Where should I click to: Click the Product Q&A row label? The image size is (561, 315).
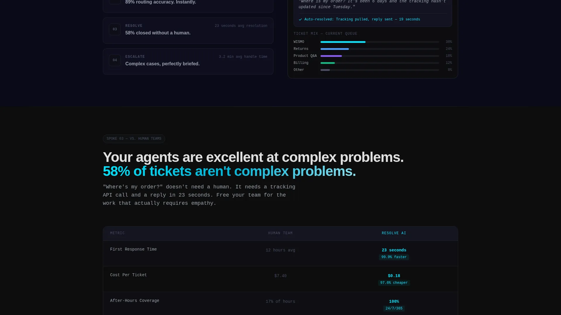305,56
